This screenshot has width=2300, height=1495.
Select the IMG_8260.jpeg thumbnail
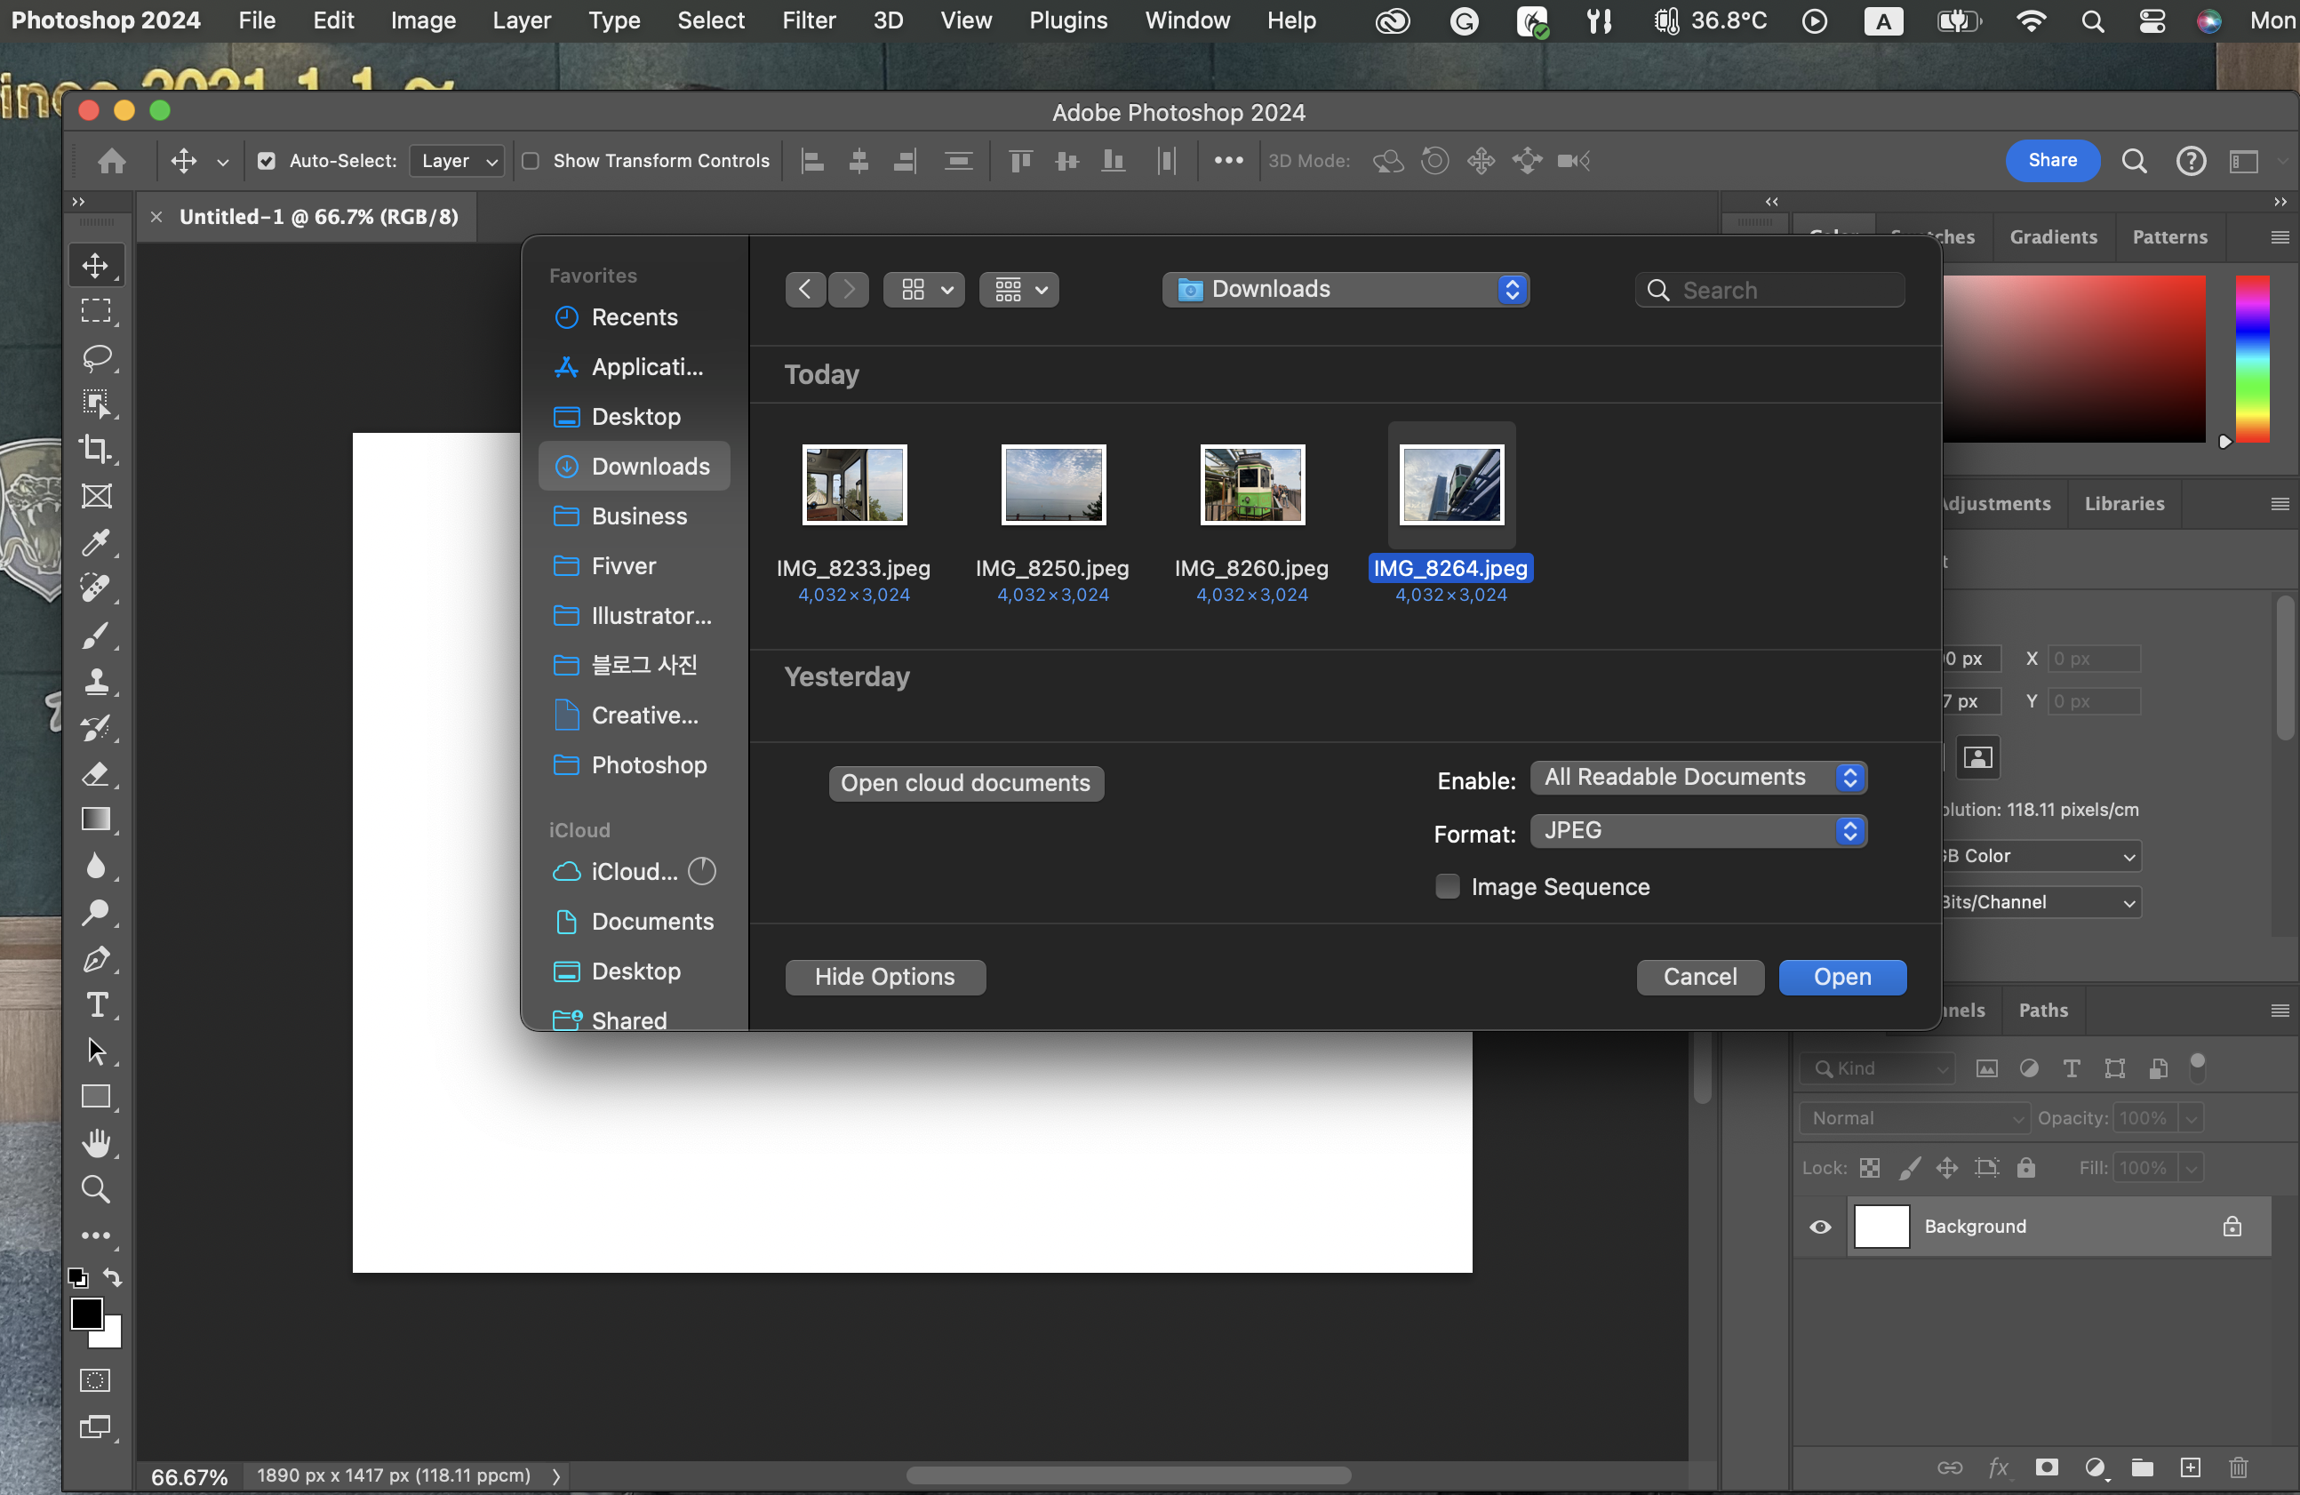(1251, 485)
